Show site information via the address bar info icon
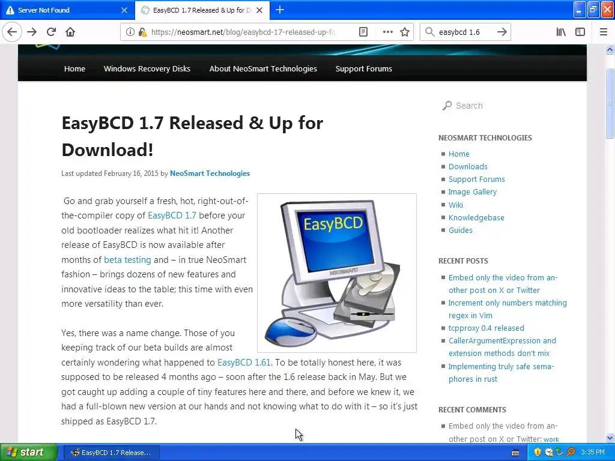The height and width of the screenshot is (461, 615). (130, 32)
